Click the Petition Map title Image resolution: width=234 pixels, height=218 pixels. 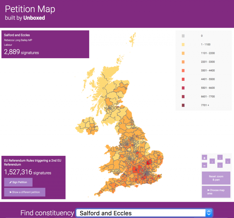(x=30, y=9)
